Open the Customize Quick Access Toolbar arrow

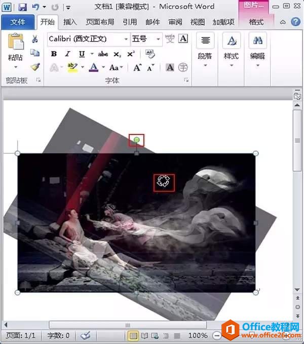[68, 8]
